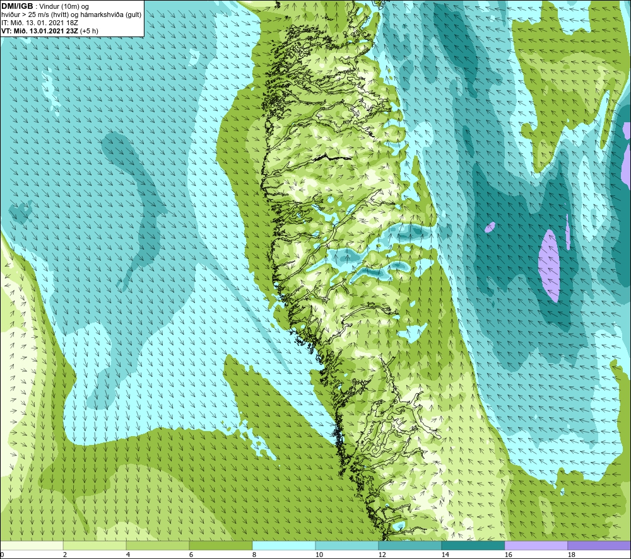631x559 pixels.
Task: Click the 8–10 m/s light cyan legend swatch
Action: tap(284, 546)
